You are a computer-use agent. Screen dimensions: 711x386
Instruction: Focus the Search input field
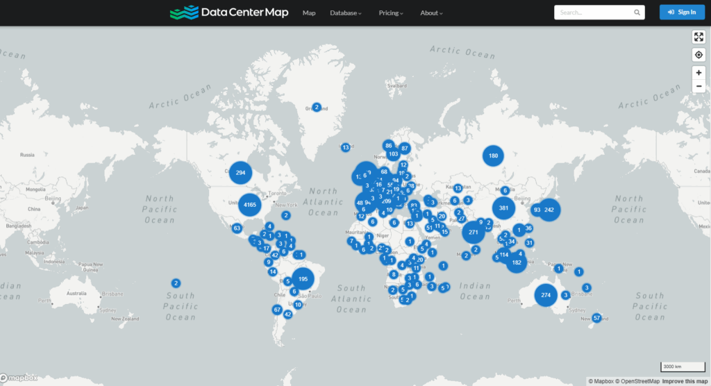click(x=594, y=12)
